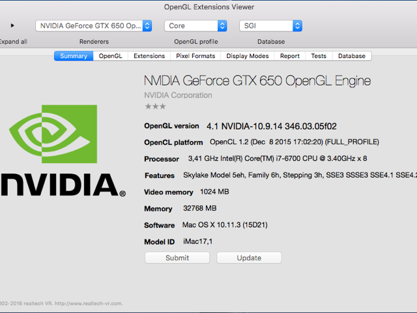Screen dimensions: 417x313
Task: Click the OpenGL profile label
Action: tap(196, 42)
